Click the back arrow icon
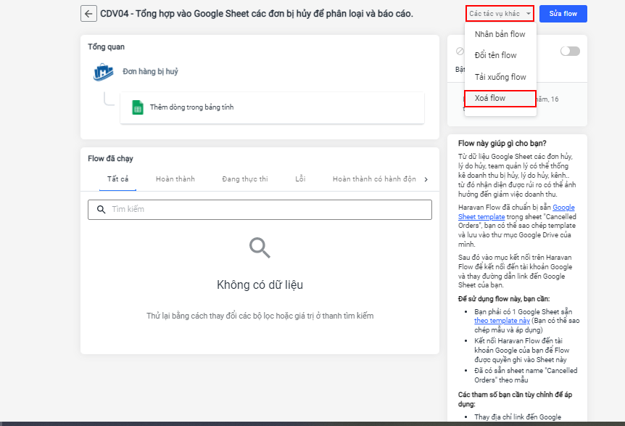This screenshot has height=426, width=625. [x=88, y=14]
